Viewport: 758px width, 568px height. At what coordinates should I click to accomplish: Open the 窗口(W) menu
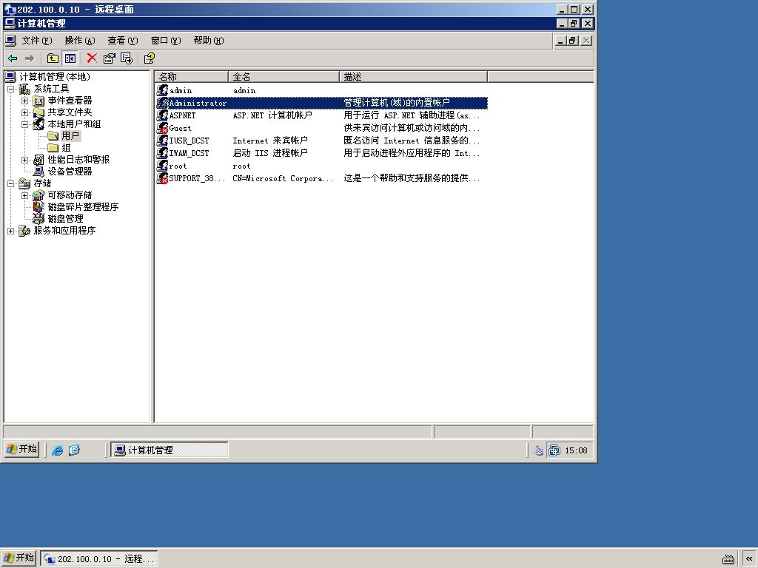(x=166, y=41)
